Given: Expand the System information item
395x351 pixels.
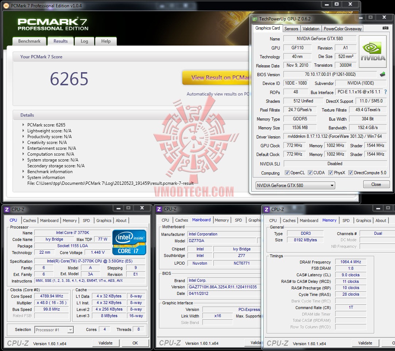Looking at the screenshot, I should pos(23,177).
